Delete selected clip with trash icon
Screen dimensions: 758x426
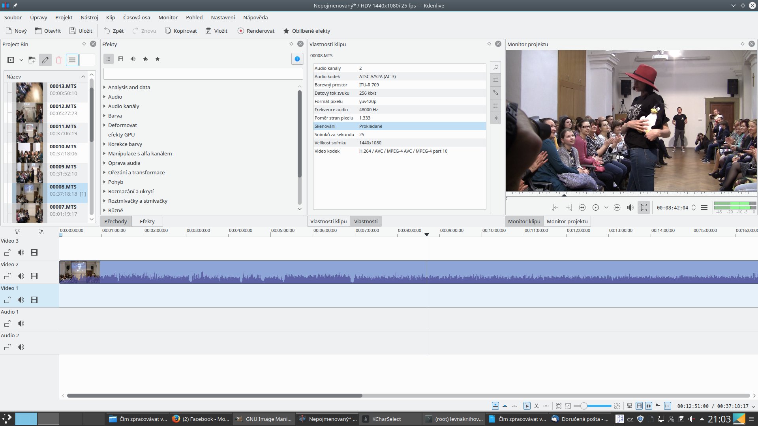click(x=59, y=60)
